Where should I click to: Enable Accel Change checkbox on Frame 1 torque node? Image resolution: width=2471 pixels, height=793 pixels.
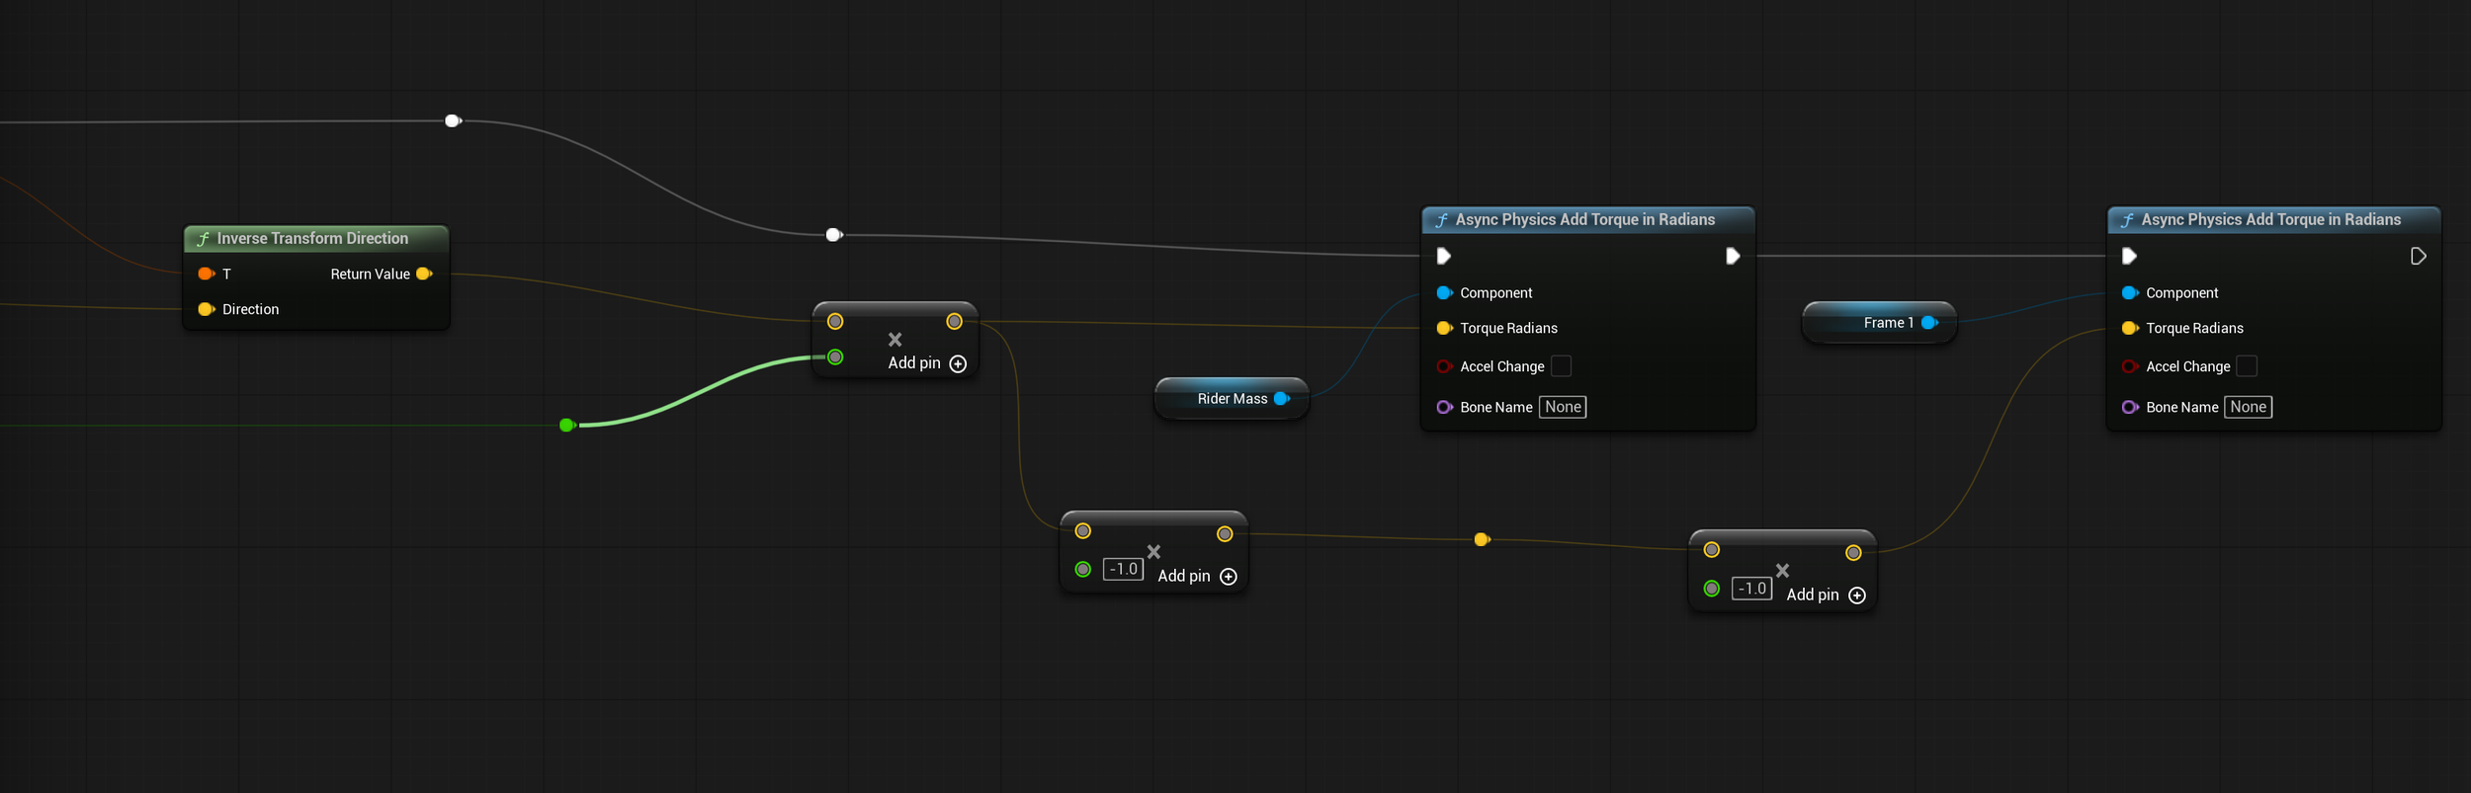(x=2247, y=366)
